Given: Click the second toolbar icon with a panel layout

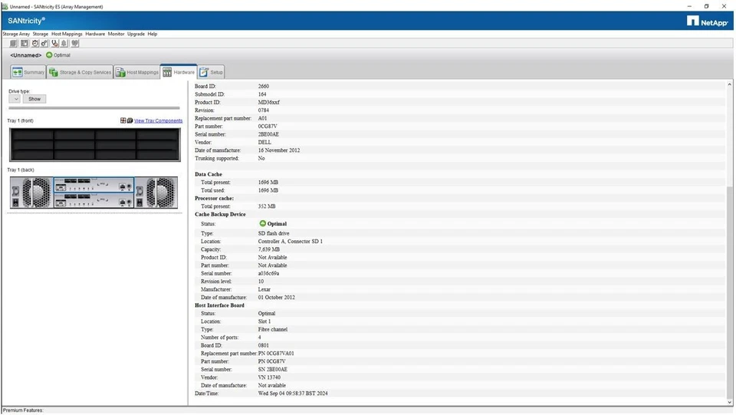Looking at the screenshot, I should tap(24, 43).
